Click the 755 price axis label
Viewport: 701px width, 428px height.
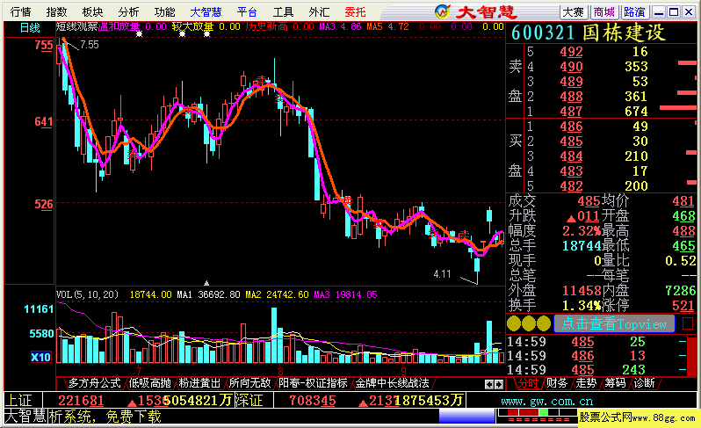point(44,45)
